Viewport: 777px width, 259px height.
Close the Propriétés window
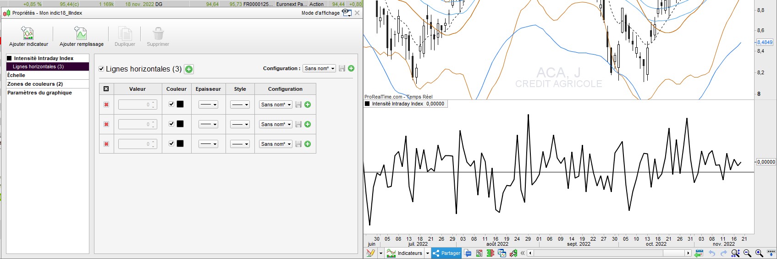pyautogui.click(x=357, y=13)
